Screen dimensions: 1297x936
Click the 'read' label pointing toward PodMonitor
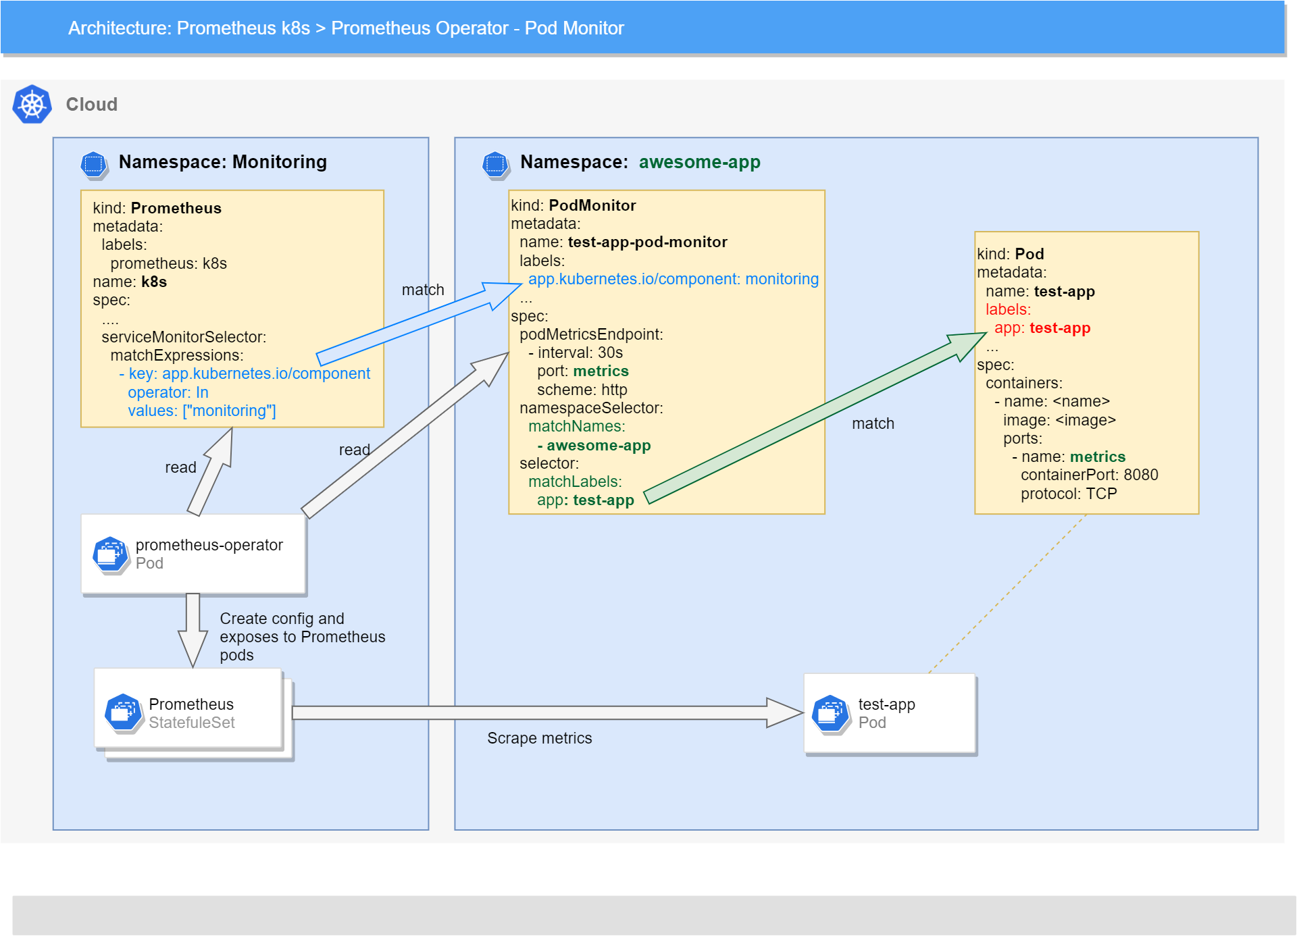[x=355, y=450]
